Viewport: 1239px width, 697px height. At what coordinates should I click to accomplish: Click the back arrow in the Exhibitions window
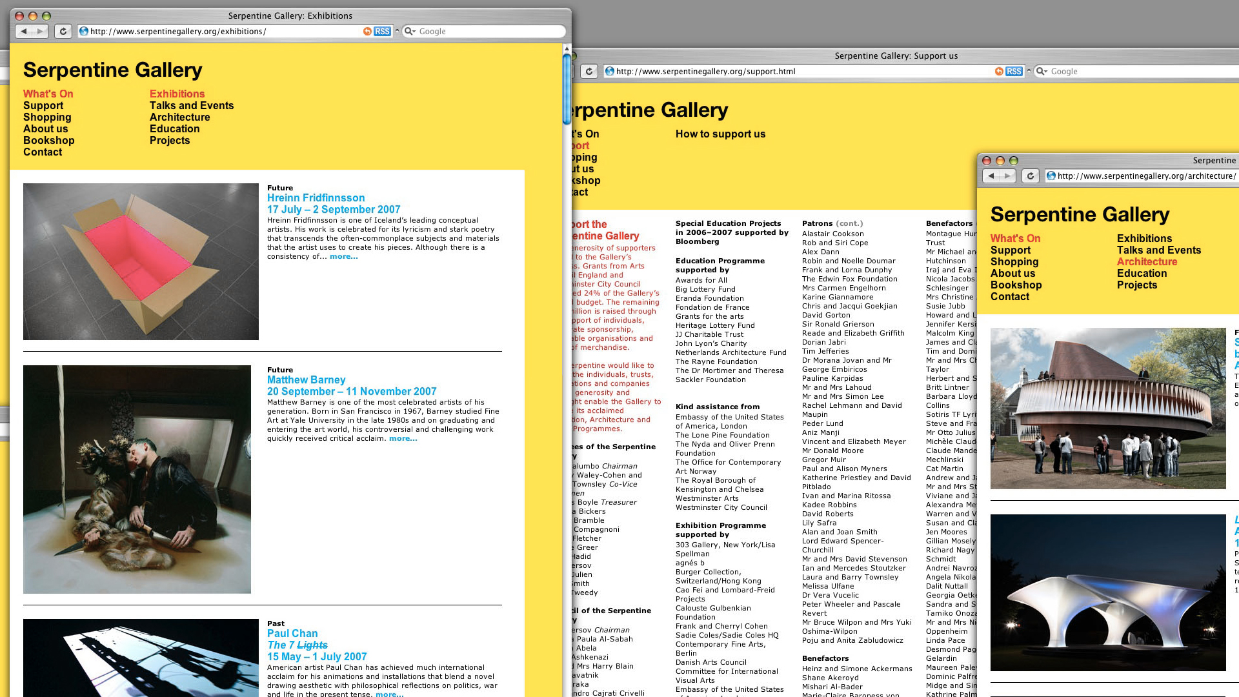pos(24,31)
